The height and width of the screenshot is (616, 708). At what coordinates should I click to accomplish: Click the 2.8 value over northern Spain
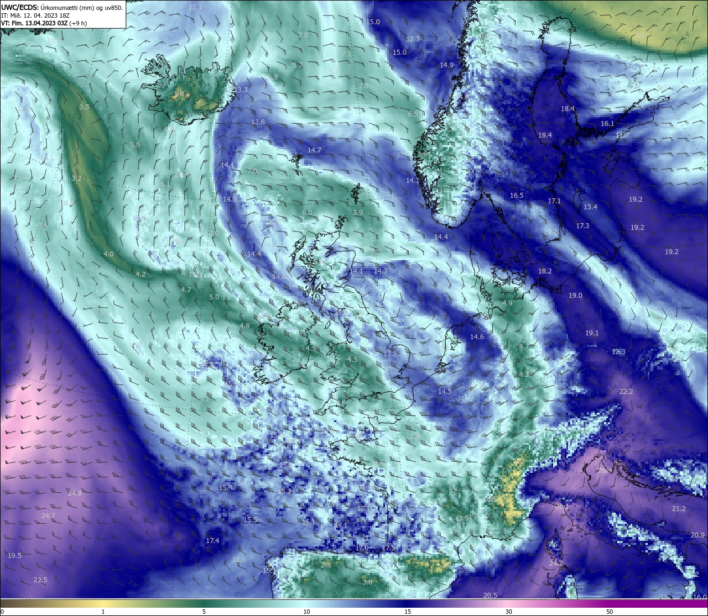pos(326,565)
